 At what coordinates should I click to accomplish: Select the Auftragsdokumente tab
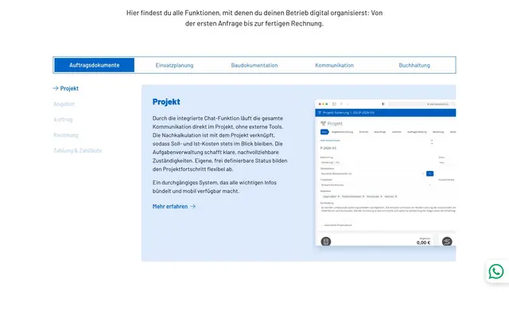tap(94, 65)
